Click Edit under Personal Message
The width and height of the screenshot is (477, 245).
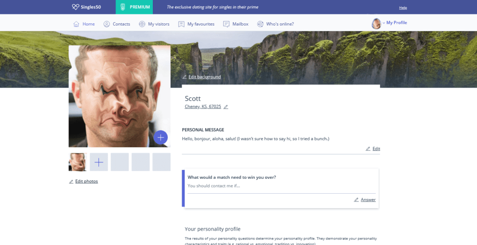tap(376, 149)
